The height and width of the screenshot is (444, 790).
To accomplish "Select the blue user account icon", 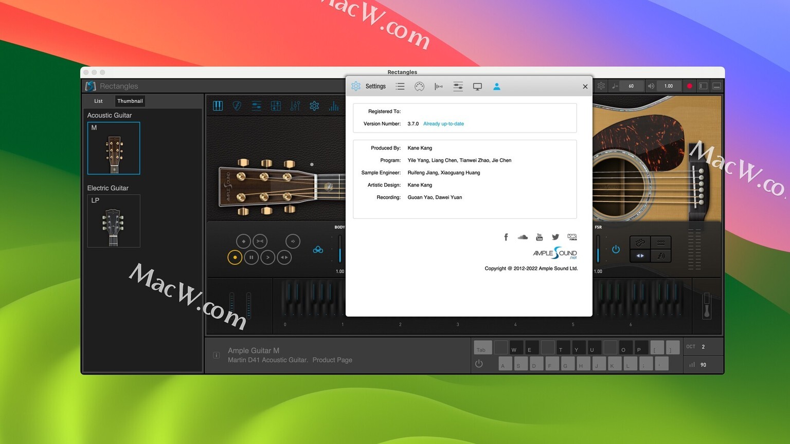I will 497,86.
